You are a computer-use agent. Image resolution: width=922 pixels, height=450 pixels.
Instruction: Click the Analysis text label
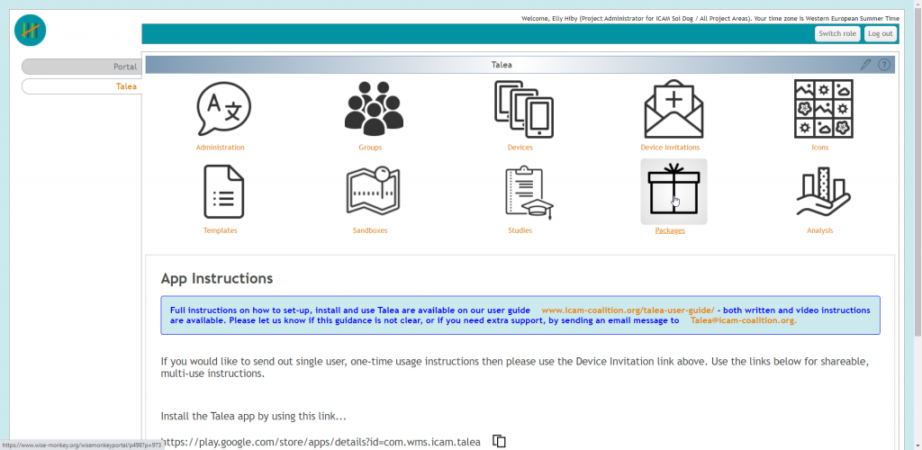coord(819,230)
